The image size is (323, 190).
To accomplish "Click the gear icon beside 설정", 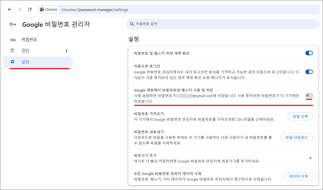I will tap(13, 62).
